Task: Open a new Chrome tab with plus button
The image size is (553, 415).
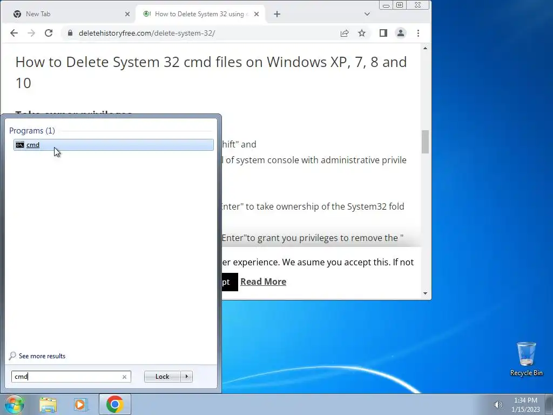Action: tap(277, 14)
